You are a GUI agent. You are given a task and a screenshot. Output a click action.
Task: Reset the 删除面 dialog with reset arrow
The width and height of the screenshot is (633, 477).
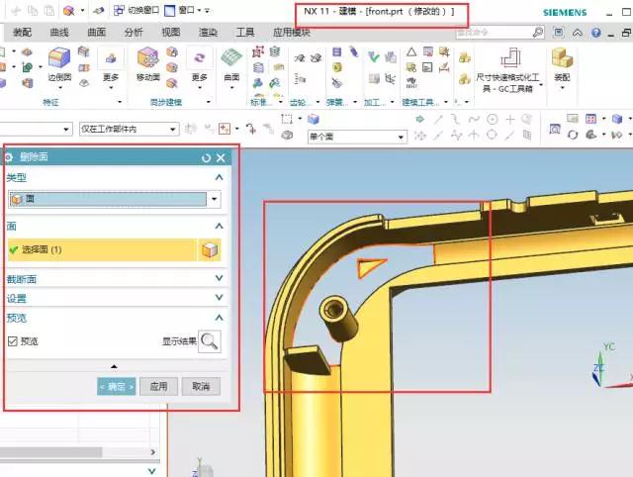coord(206,157)
